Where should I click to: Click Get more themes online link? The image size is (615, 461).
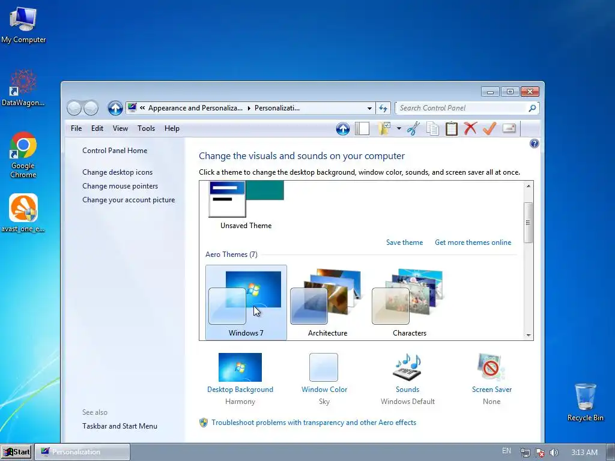click(473, 243)
